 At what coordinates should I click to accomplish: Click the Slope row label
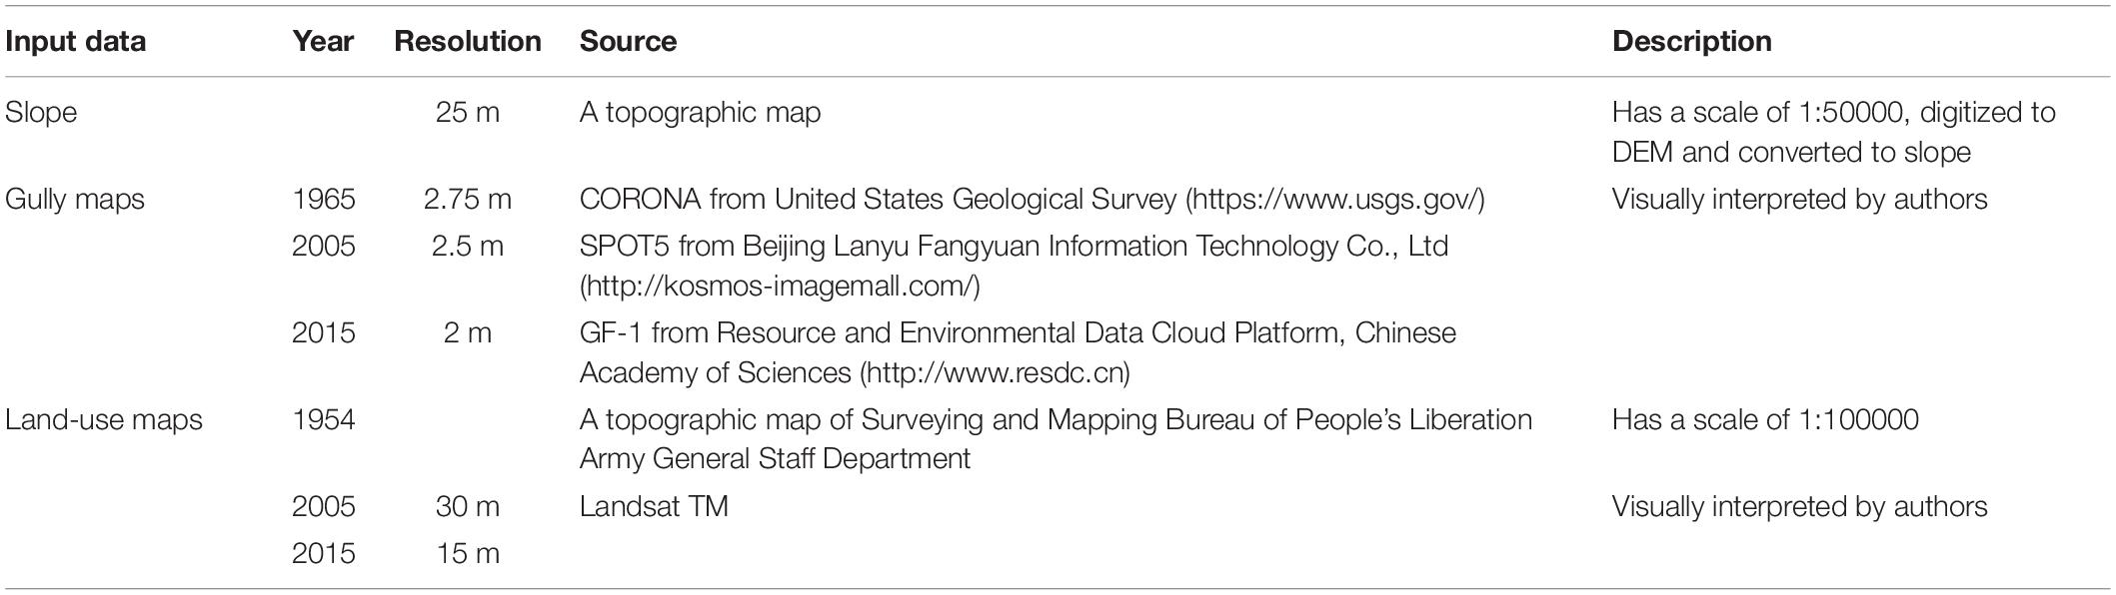pyautogui.click(x=41, y=113)
